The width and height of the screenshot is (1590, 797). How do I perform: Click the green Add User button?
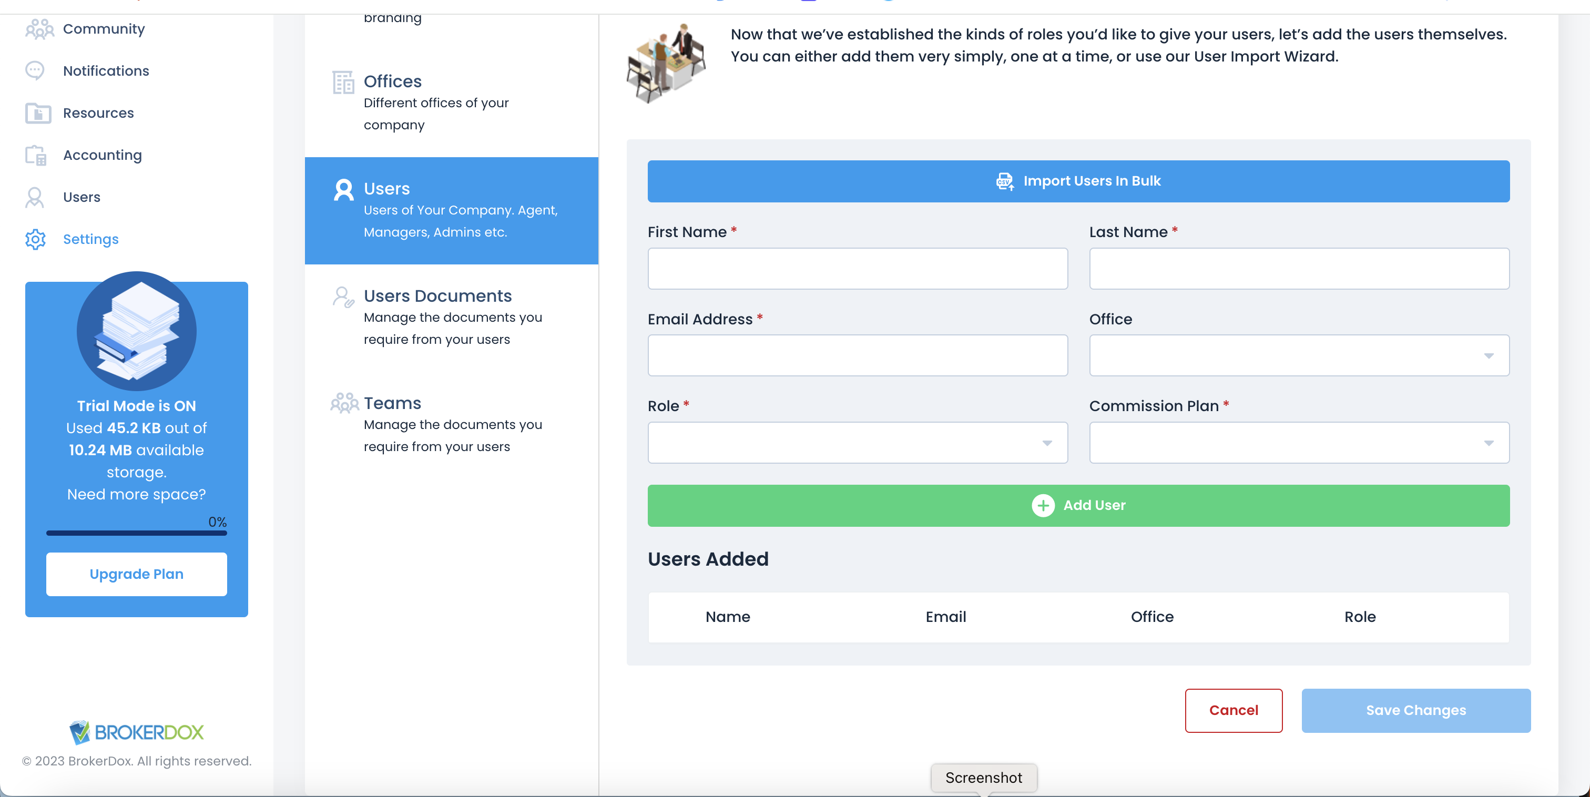1078,506
